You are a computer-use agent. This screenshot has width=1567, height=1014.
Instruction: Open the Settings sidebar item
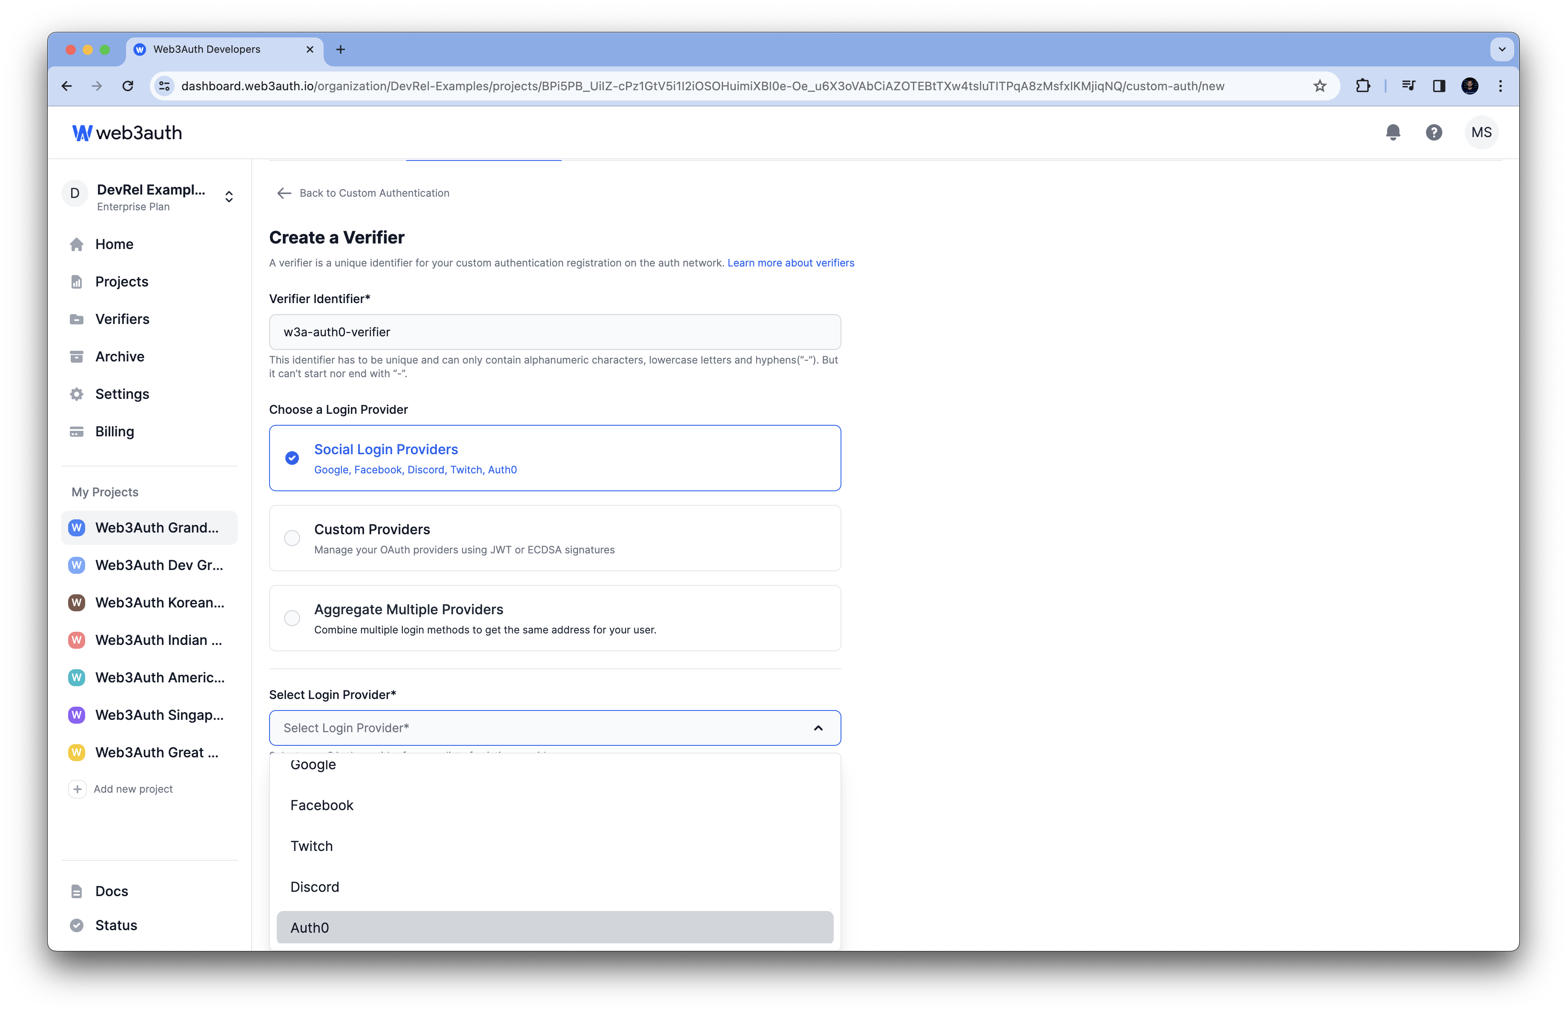point(149,394)
